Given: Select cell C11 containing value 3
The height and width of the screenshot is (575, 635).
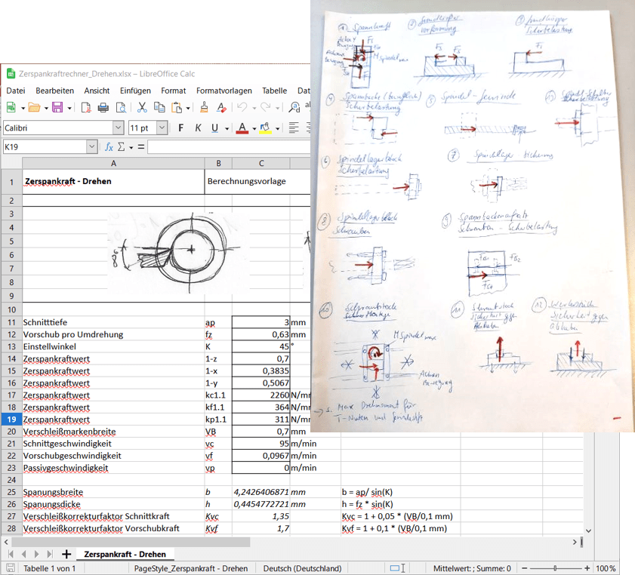Looking at the screenshot, I should tap(260, 321).
